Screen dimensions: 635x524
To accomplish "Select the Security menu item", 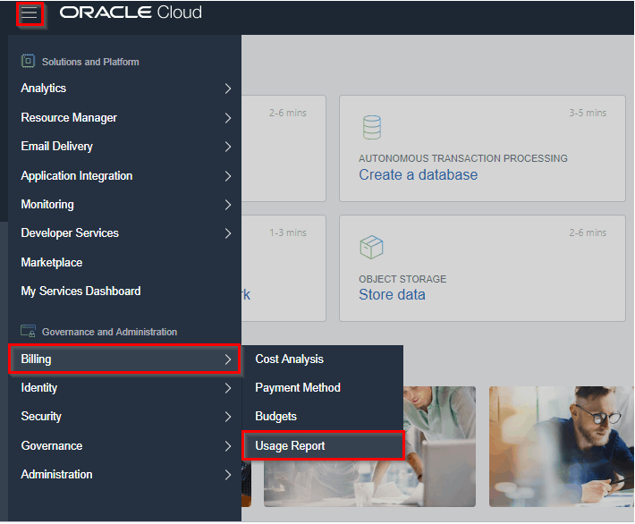I will pyautogui.click(x=124, y=417).
